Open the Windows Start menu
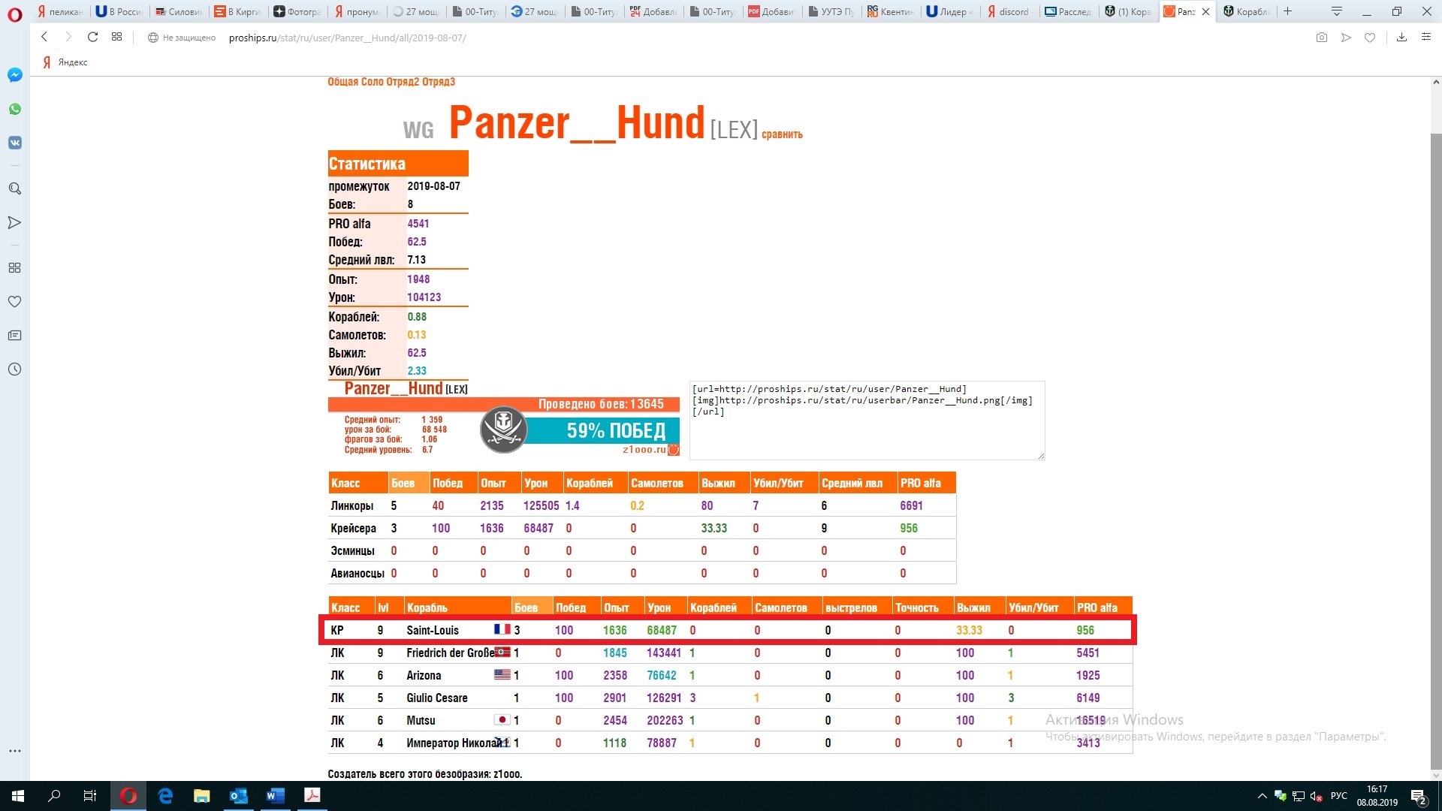The height and width of the screenshot is (811, 1442). click(18, 796)
